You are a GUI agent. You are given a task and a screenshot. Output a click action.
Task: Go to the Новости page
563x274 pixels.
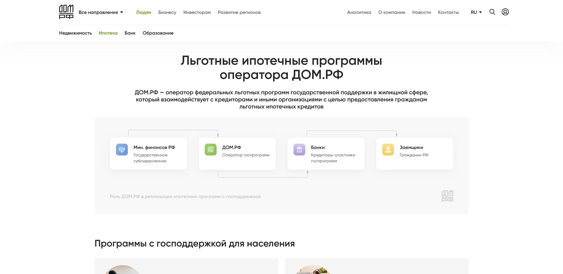(x=421, y=12)
